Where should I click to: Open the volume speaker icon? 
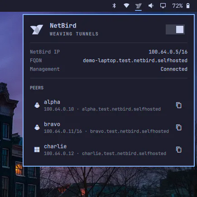point(151,6)
